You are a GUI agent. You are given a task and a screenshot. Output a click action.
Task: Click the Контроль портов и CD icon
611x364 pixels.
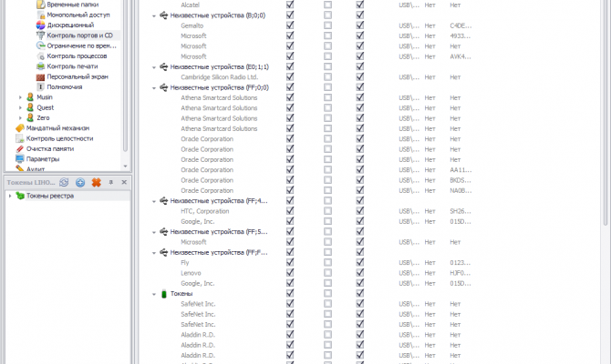(x=40, y=35)
